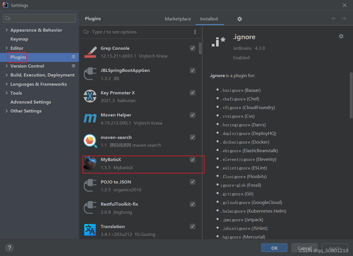Expand the Other Settings node
353x256 pixels.
[x=7, y=111]
